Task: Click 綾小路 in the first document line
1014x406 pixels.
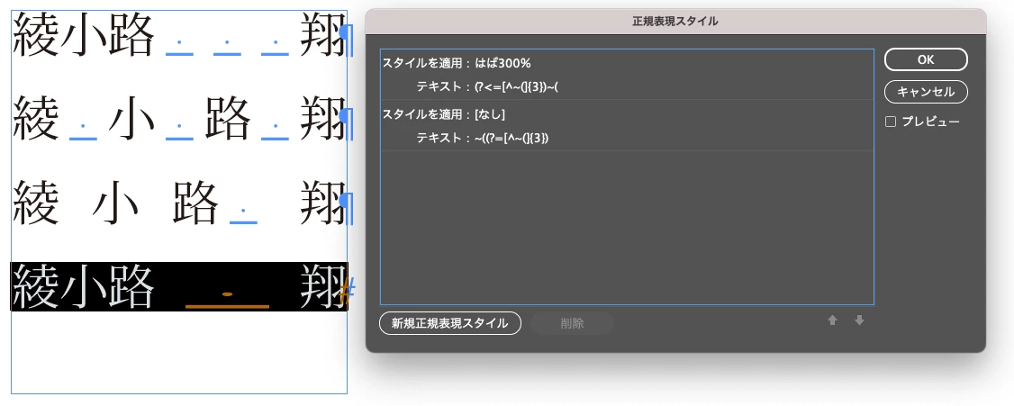Action: pyautogui.click(x=84, y=34)
